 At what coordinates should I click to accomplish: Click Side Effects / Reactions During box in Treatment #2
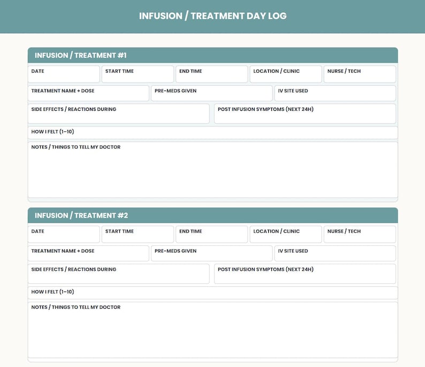(x=119, y=274)
